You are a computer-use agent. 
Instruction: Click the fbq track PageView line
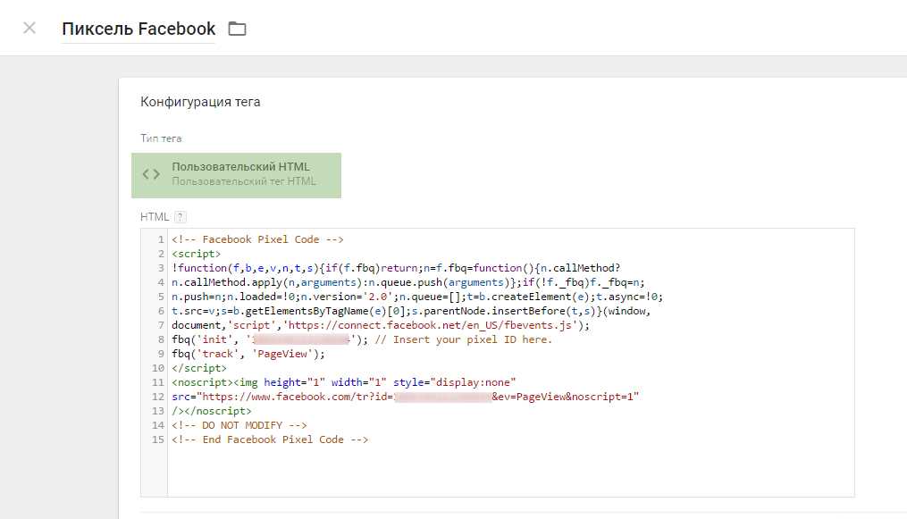[x=250, y=353]
